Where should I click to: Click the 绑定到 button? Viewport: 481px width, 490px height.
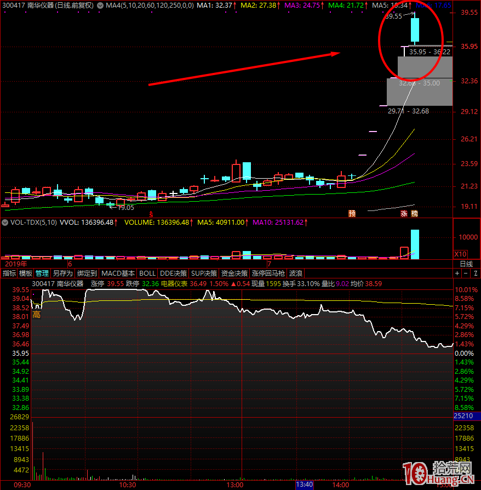tap(87, 274)
